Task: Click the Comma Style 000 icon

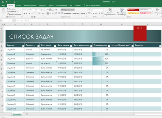Action: tap(96, 13)
